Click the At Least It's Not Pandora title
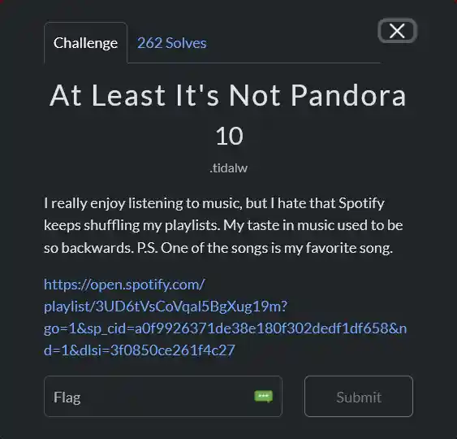457x439 pixels. [228, 95]
